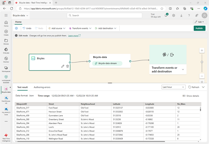Image resolution: width=209 pixels, height=144 pixels.
Task: Open the Copilot icon in browser toolbar
Action: [x=205, y=9]
